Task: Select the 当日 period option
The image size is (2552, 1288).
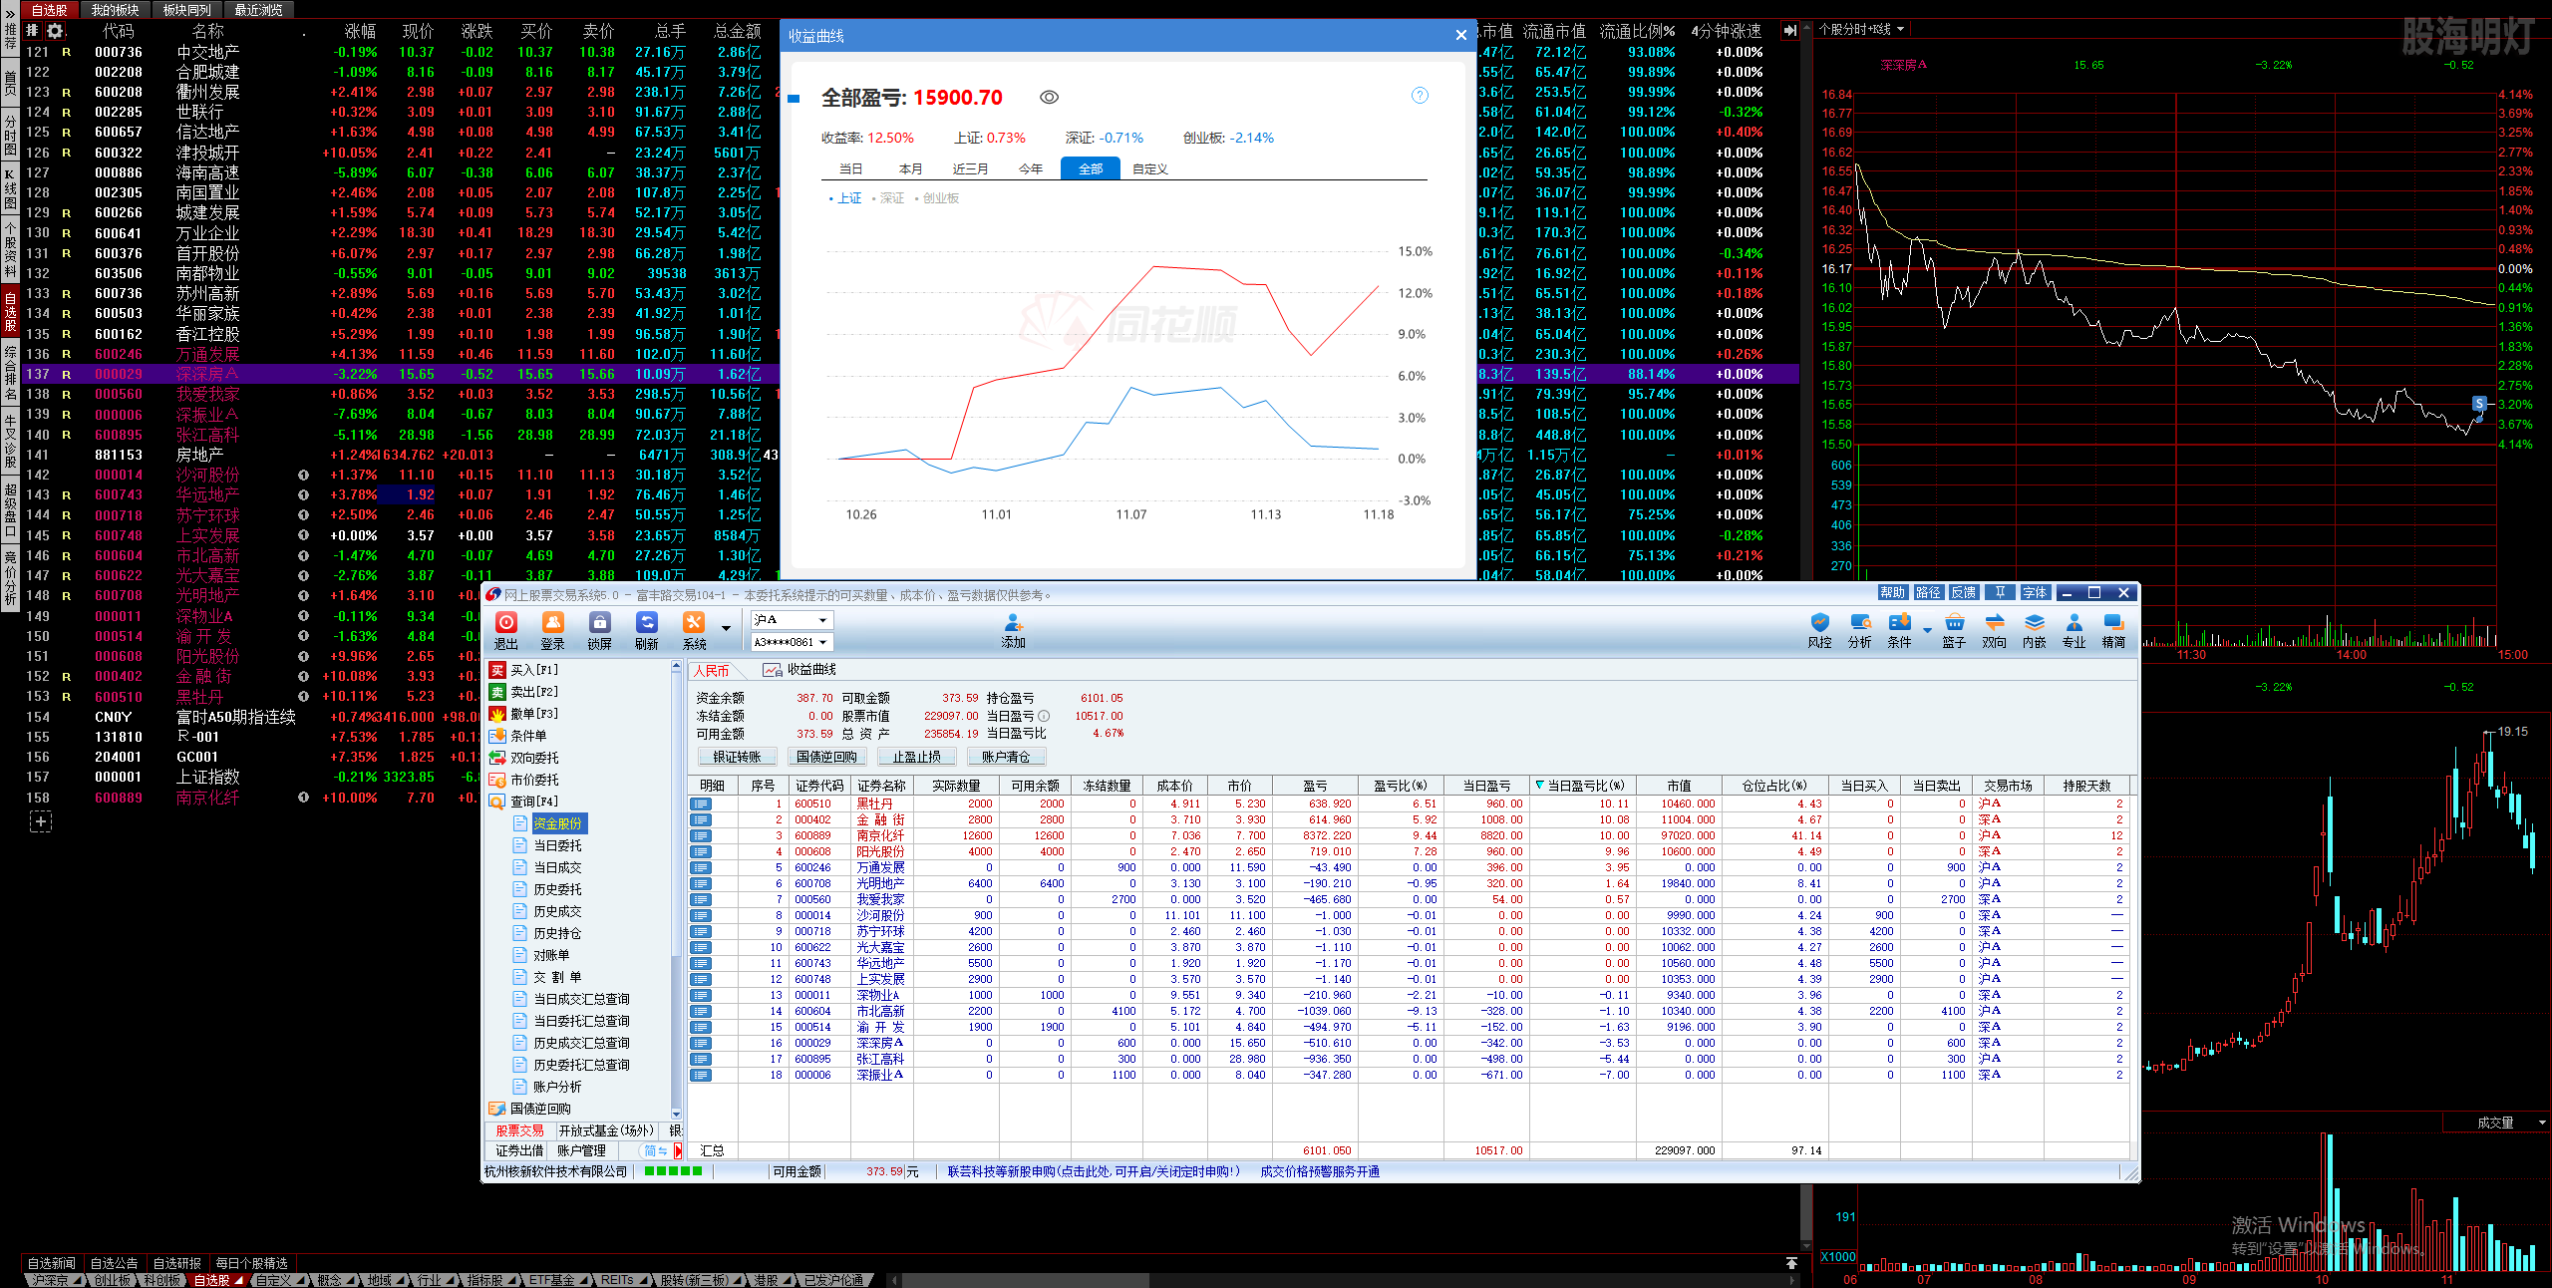Action: [x=850, y=169]
